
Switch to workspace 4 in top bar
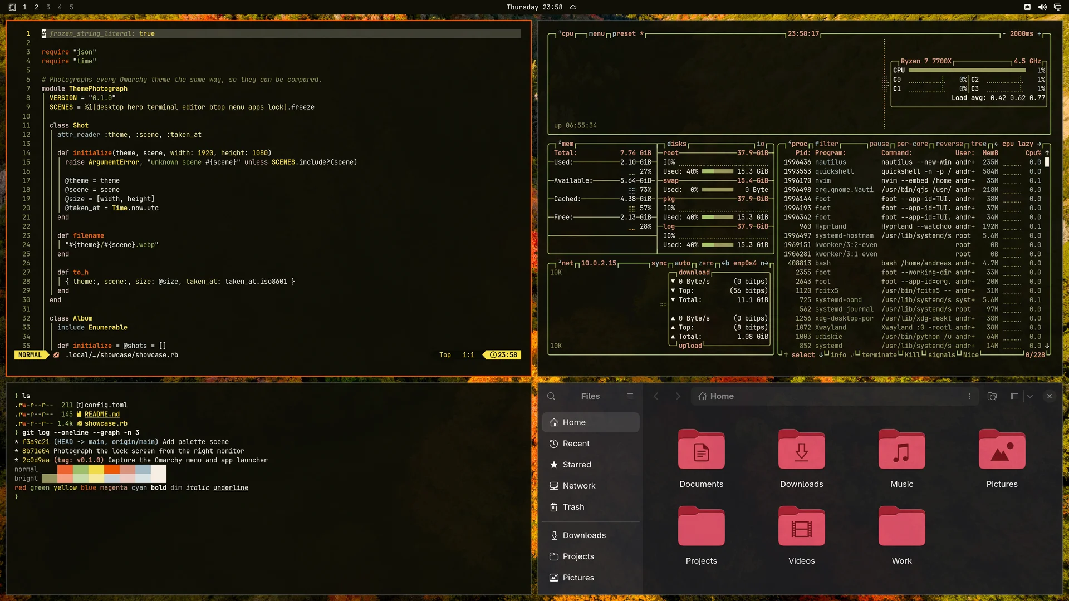60,7
